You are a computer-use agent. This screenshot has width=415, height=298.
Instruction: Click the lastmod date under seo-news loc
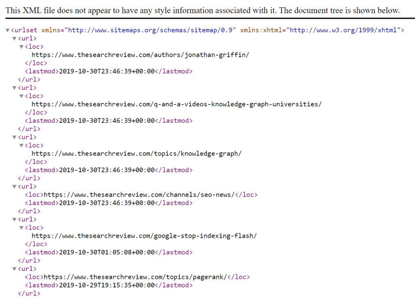point(107,203)
